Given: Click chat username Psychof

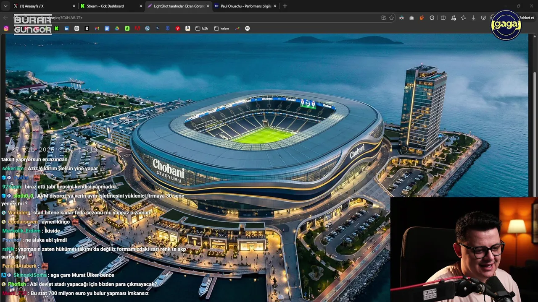Looking at the screenshot, I should [x=11, y=240].
